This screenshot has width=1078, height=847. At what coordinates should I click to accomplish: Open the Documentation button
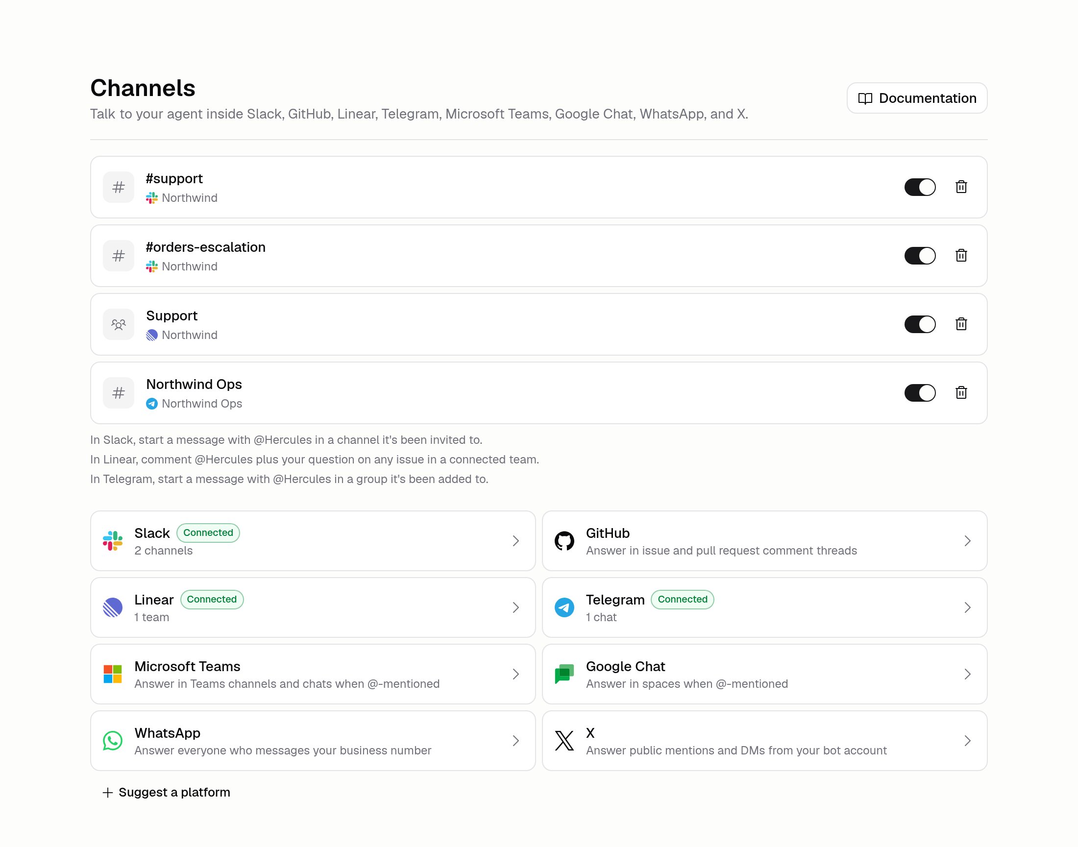917,98
